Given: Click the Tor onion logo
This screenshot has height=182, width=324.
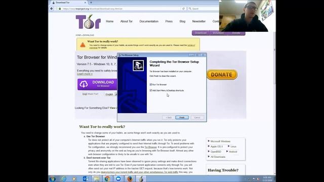Looking at the screenshot, I should click(x=88, y=21).
